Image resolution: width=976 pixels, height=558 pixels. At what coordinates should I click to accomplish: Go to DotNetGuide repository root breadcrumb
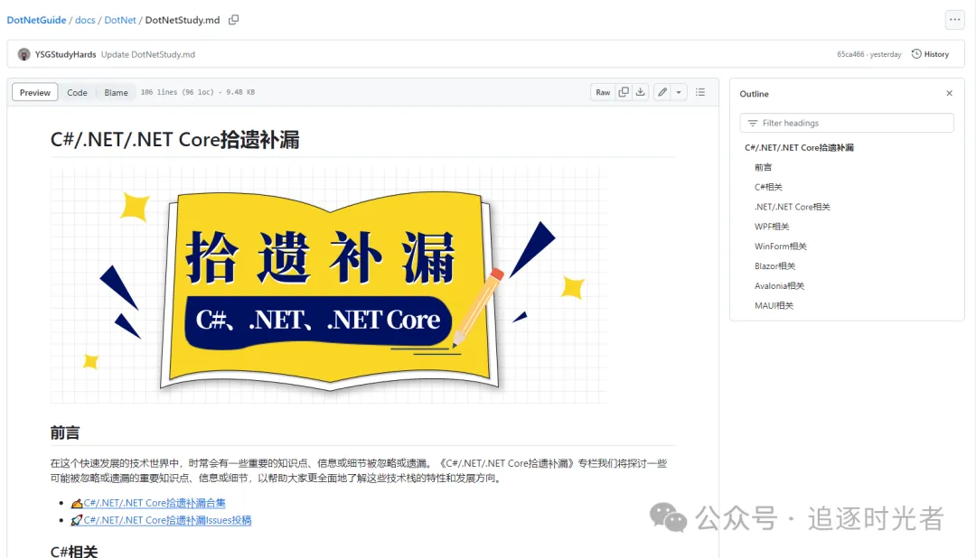point(36,20)
